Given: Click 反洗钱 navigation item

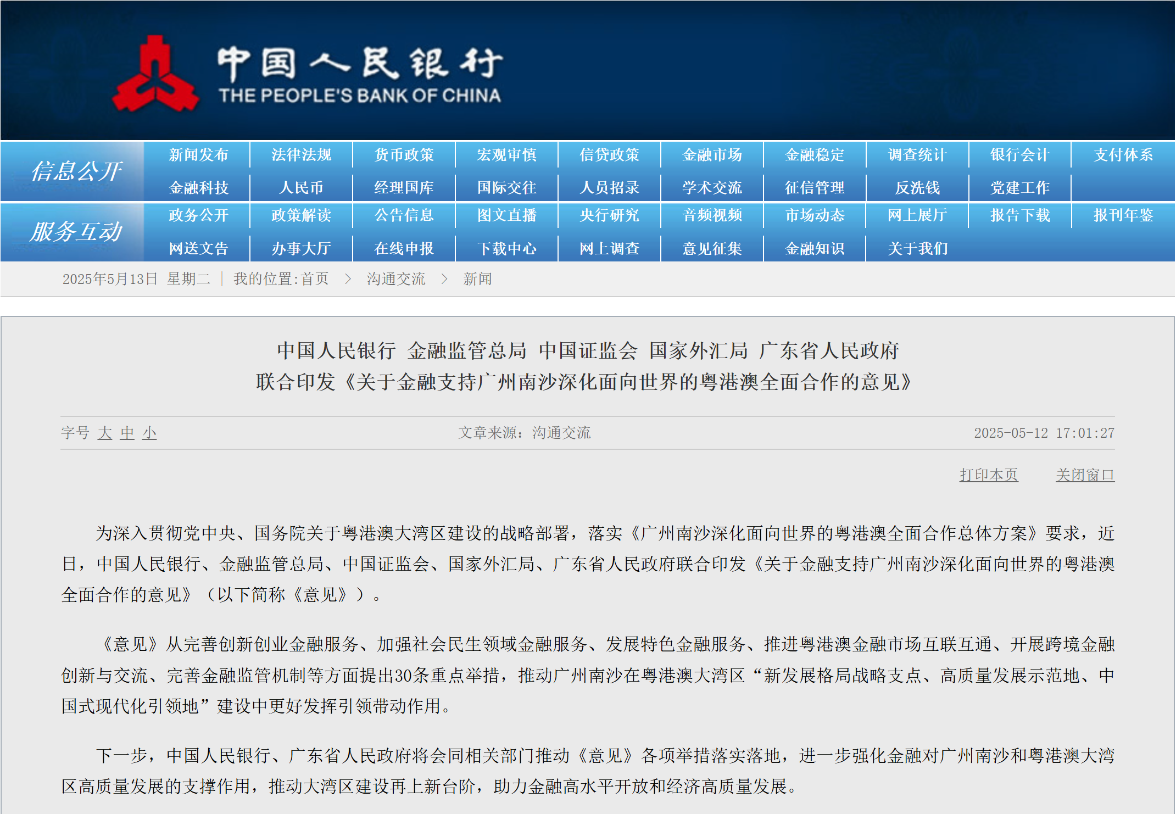Looking at the screenshot, I should (x=917, y=188).
